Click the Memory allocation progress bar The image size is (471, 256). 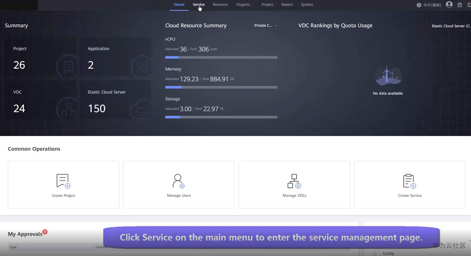221,87
